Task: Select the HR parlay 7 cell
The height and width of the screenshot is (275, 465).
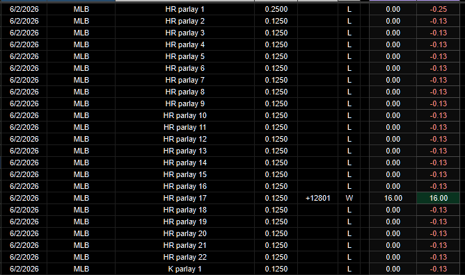Action: pyautogui.click(x=184, y=80)
